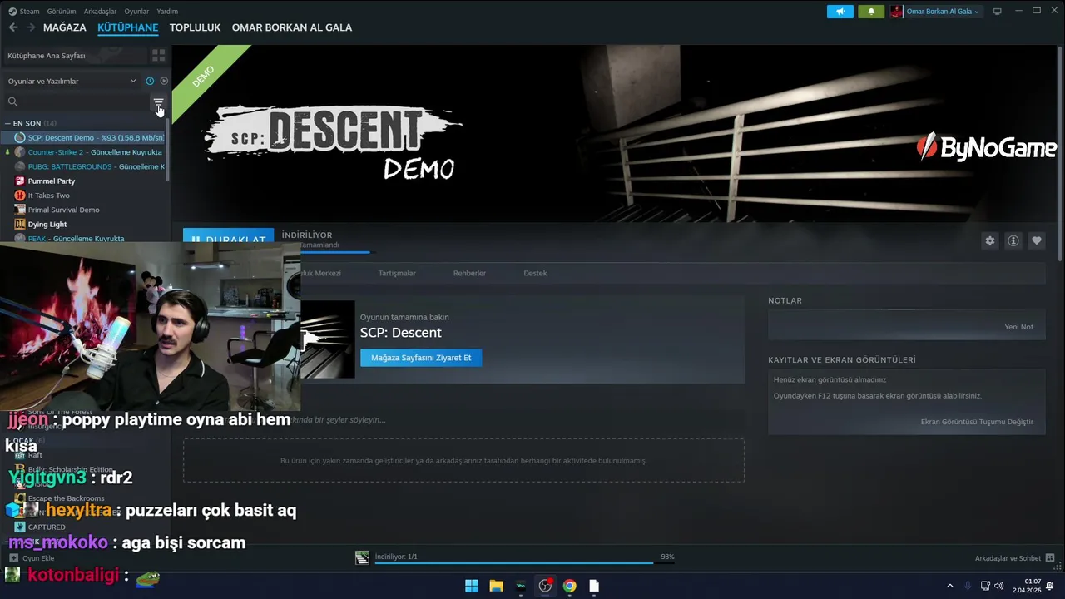This screenshot has width=1065, height=599.
Task: Open OMAR BORKAN AL GALA profile tab
Action: [292, 27]
